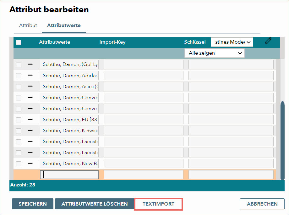
Task: Check the box for Schuhe, Damen, EU [33 row
Action: coord(19,120)
